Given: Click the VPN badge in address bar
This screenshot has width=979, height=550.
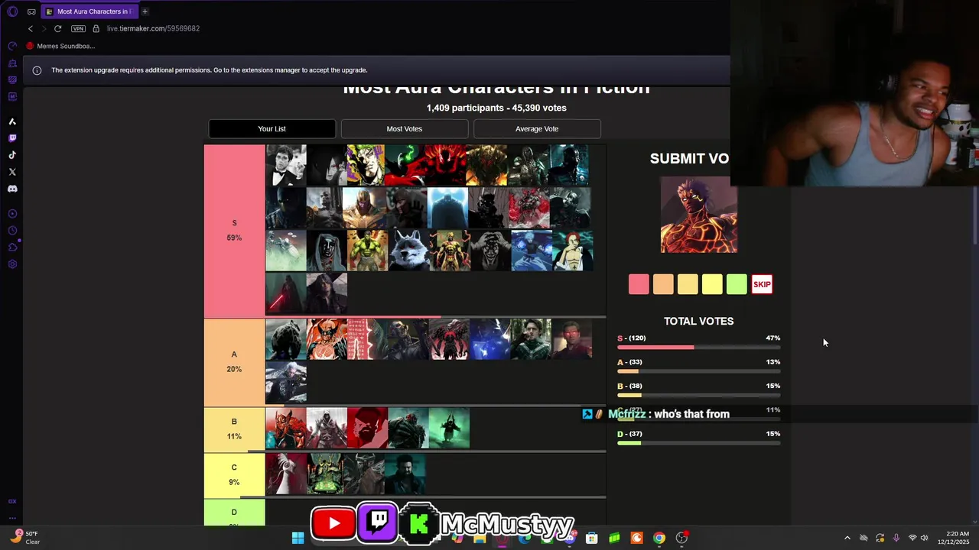Looking at the screenshot, I should [x=78, y=28].
